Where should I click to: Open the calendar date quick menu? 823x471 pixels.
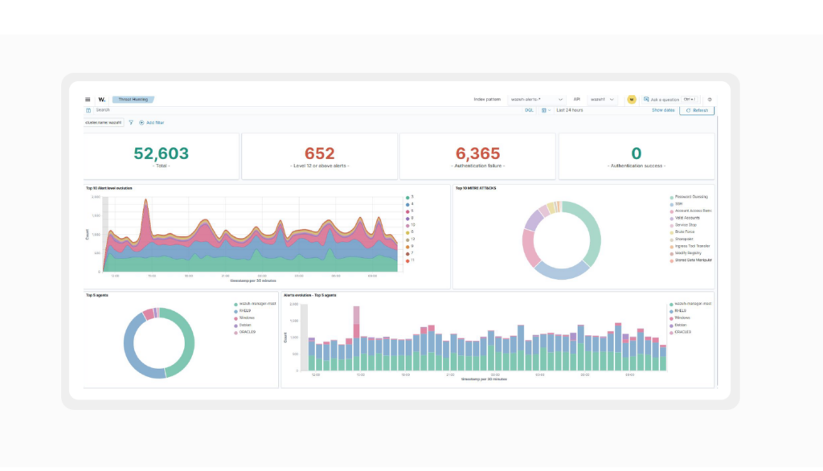tap(546, 110)
